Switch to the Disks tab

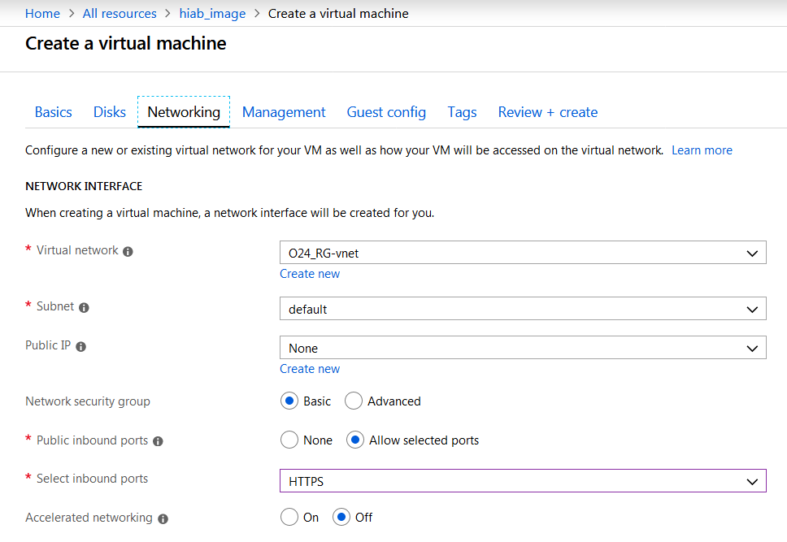click(x=110, y=112)
